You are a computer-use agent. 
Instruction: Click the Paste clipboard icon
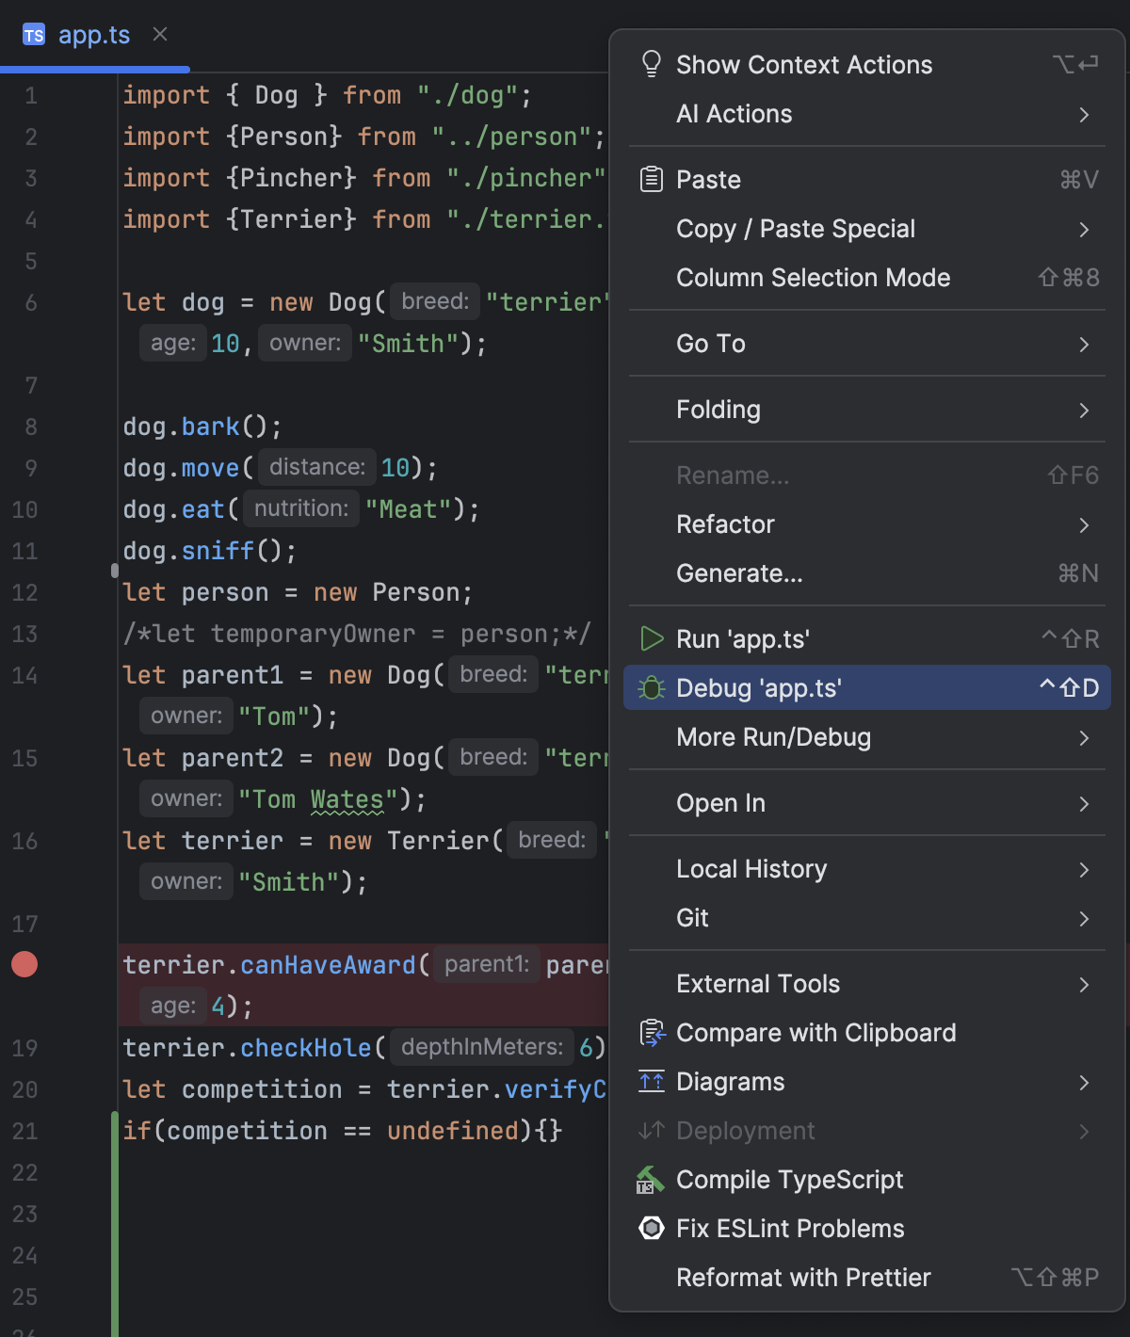651,179
